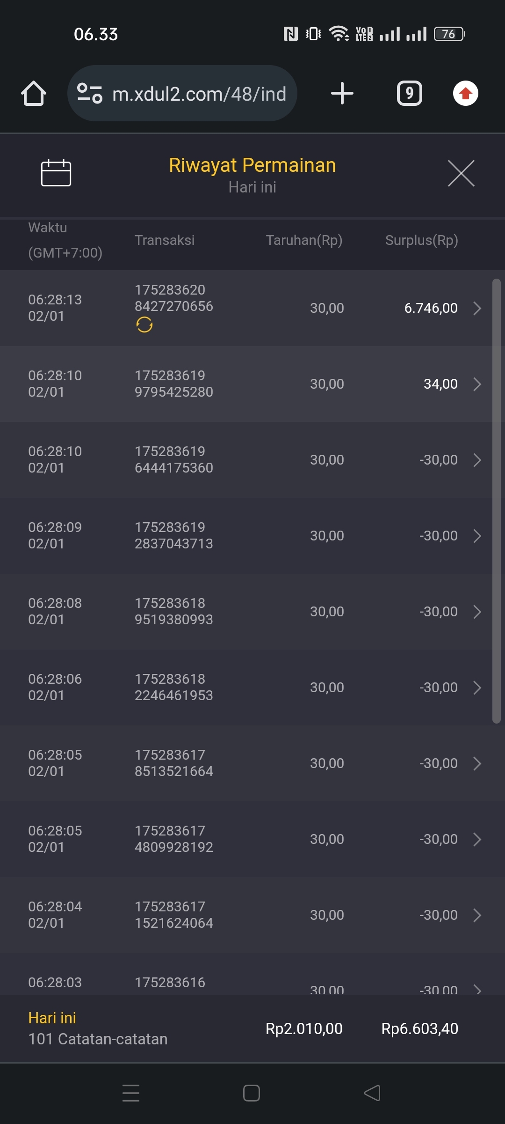This screenshot has width=505, height=1124.
Task: Expand transaction ending in 6444175360
Action: coord(477,460)
